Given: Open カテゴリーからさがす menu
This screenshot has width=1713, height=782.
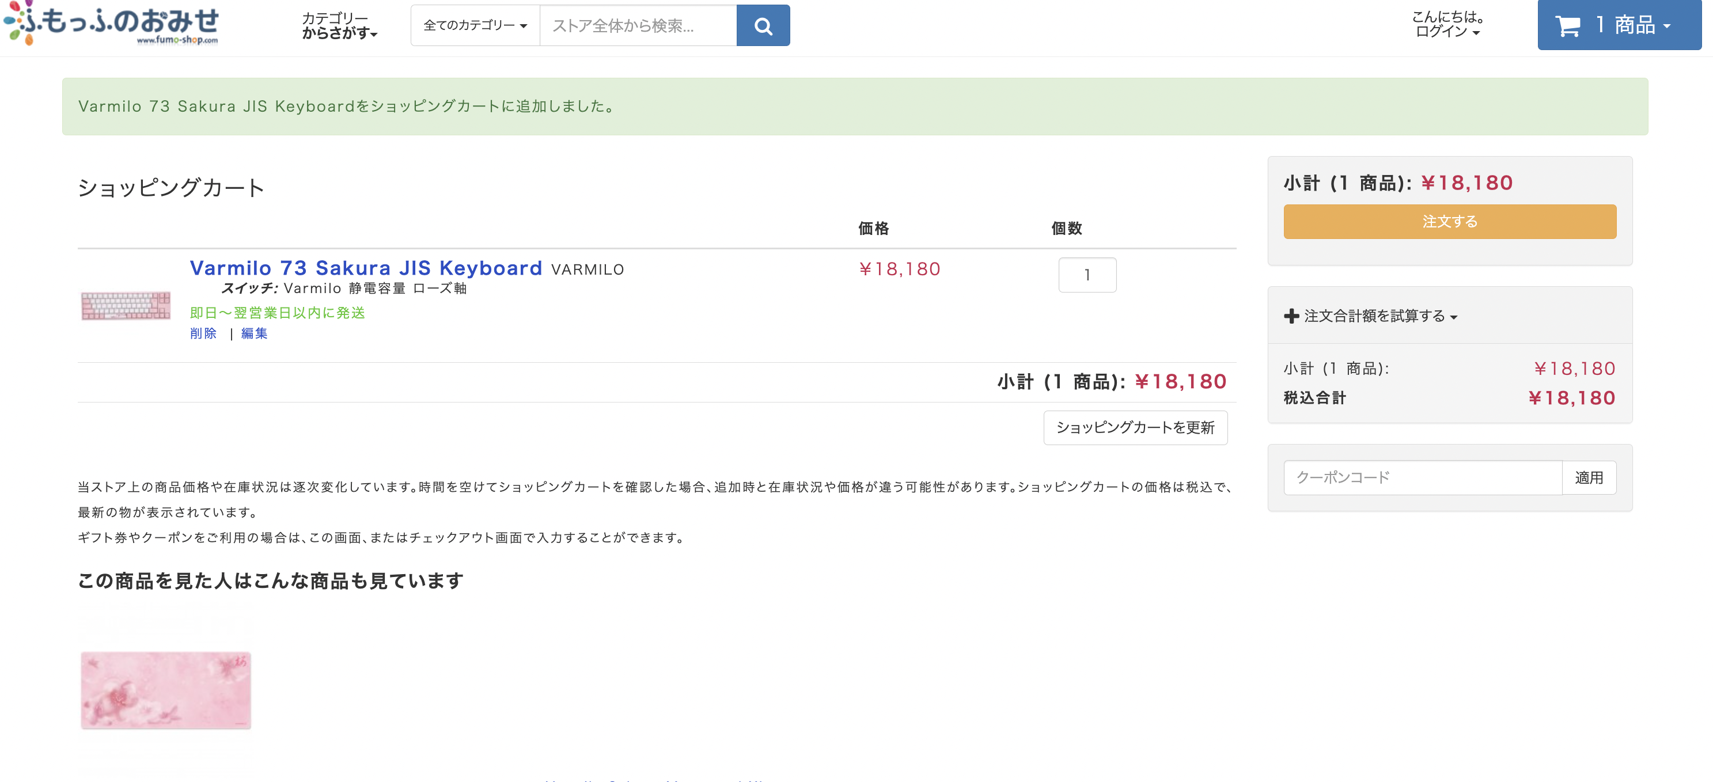Looking at the screenshot, I should tap(339, 25).
